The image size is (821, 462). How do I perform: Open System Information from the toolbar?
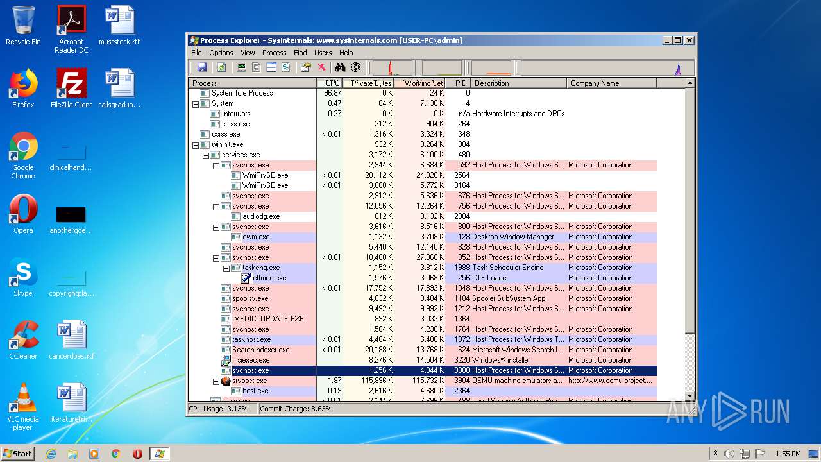[242, 67]
